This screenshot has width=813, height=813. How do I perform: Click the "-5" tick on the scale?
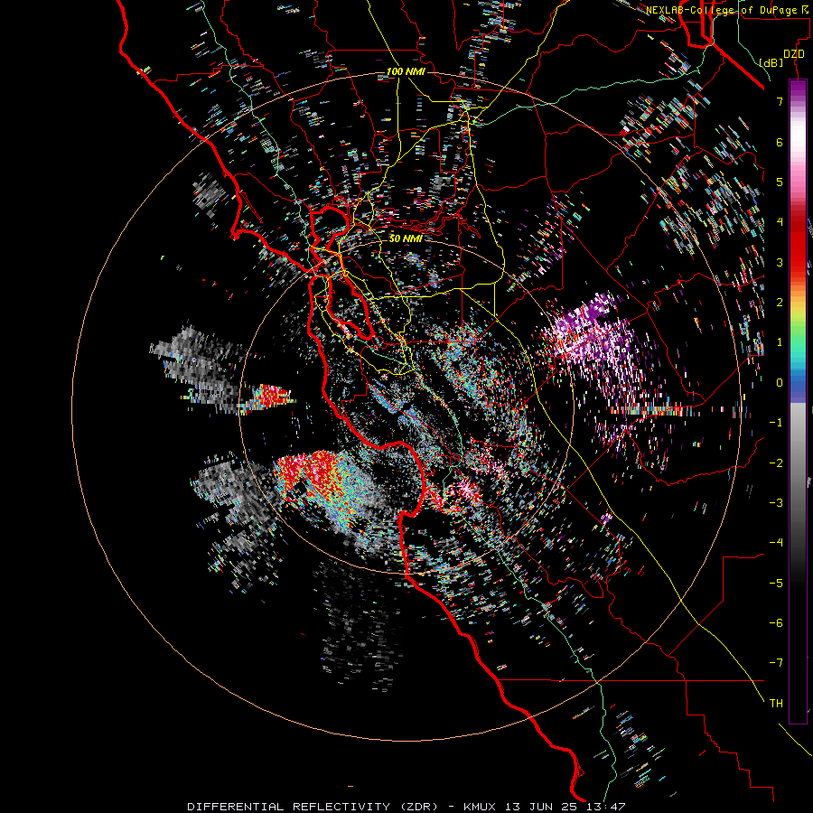(776, 584)
